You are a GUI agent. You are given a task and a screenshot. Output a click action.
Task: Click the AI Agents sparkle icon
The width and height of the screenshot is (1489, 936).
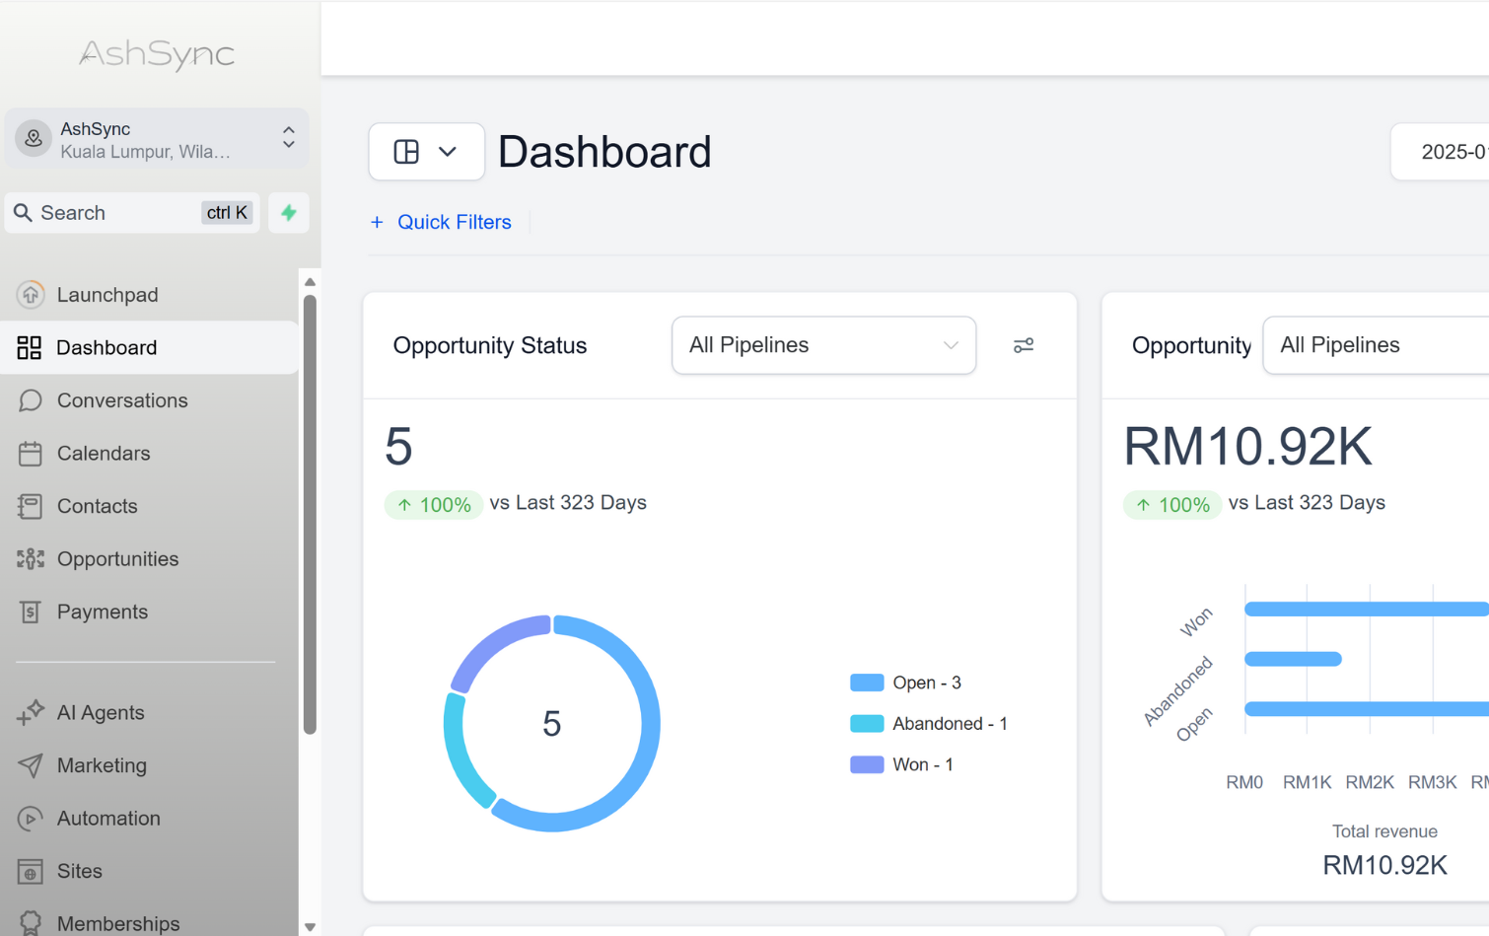pos(31,712)
